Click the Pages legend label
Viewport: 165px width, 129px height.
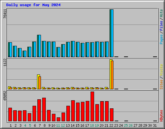(161, 39)
